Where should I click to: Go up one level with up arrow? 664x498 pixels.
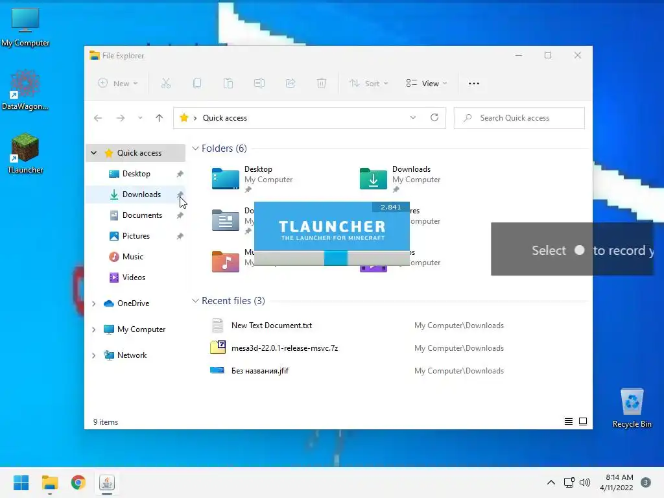click(160, 118)
